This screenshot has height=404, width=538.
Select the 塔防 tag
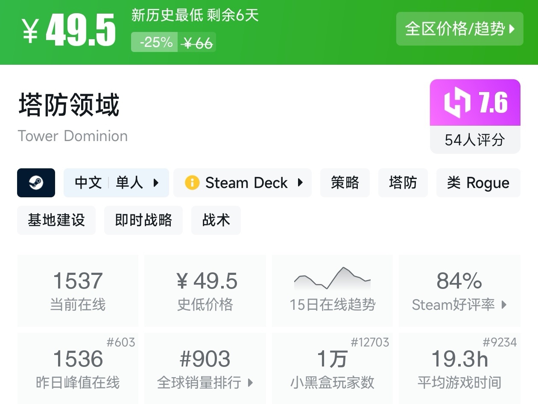403,183
